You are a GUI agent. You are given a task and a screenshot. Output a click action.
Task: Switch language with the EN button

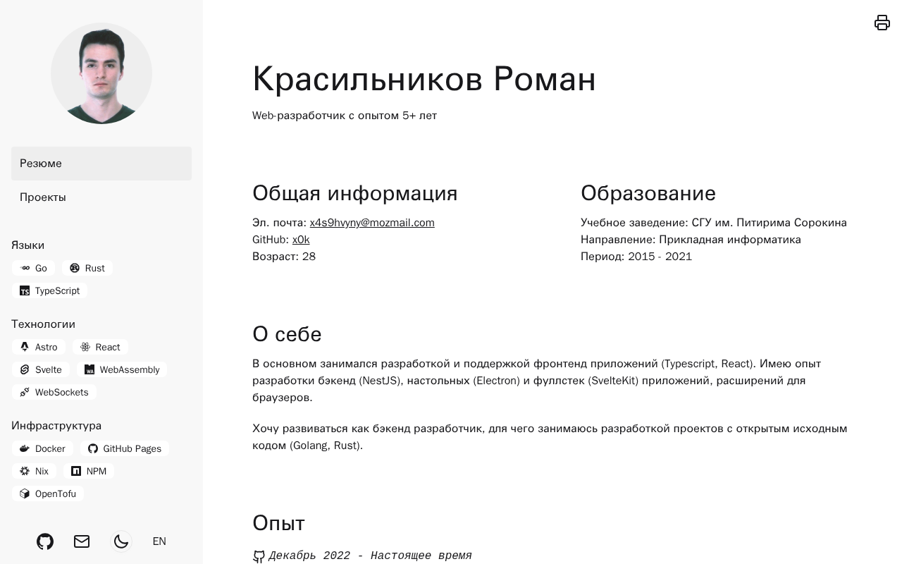(x=159, y=541)
